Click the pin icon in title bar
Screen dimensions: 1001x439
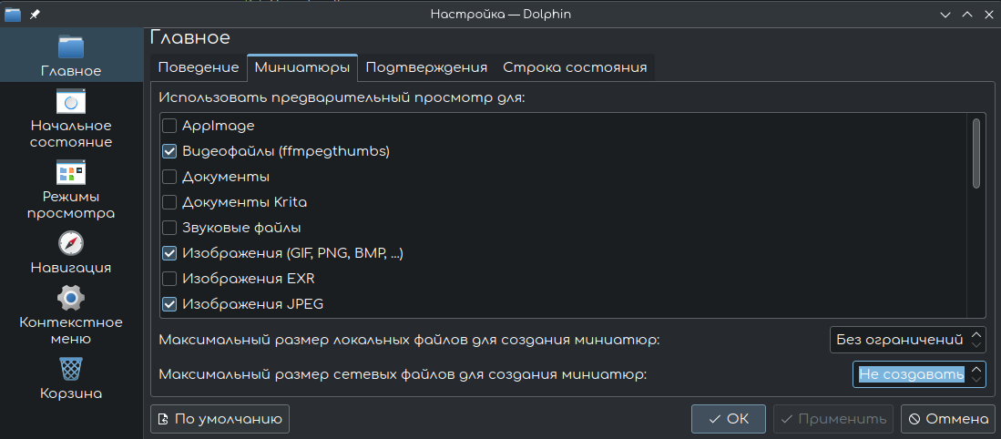click(x=35, y=15)
